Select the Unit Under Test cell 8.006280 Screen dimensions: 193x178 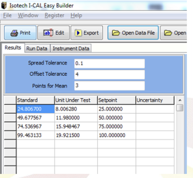coord(76,109)
